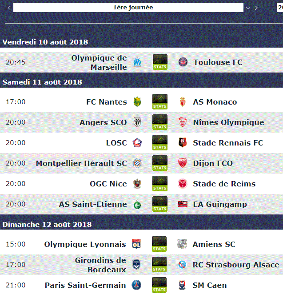Open the Toulouse FC team link
Image resolution: width=283 pixels, height=303 pixels.
tap(218, 62)
